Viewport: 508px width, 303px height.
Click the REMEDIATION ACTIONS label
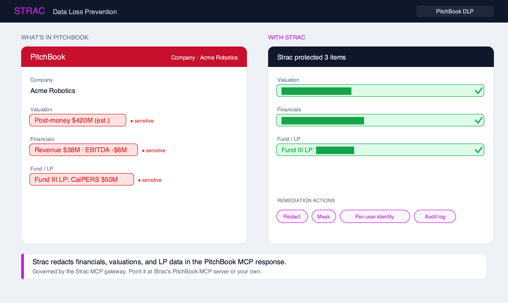coord(306,200)
